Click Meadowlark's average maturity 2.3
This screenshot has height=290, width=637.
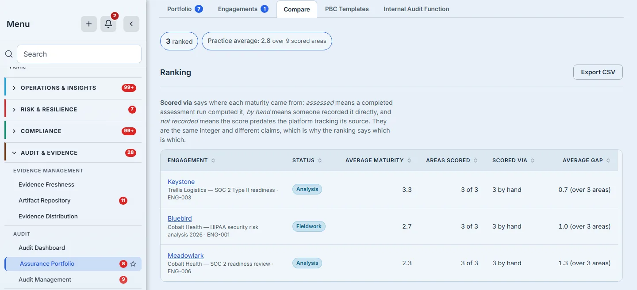(407, 263)
